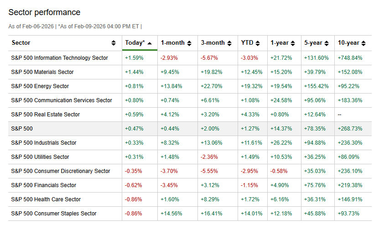Click the sort arrows beside 1-year
379x225 pixels.
point(293,43)
